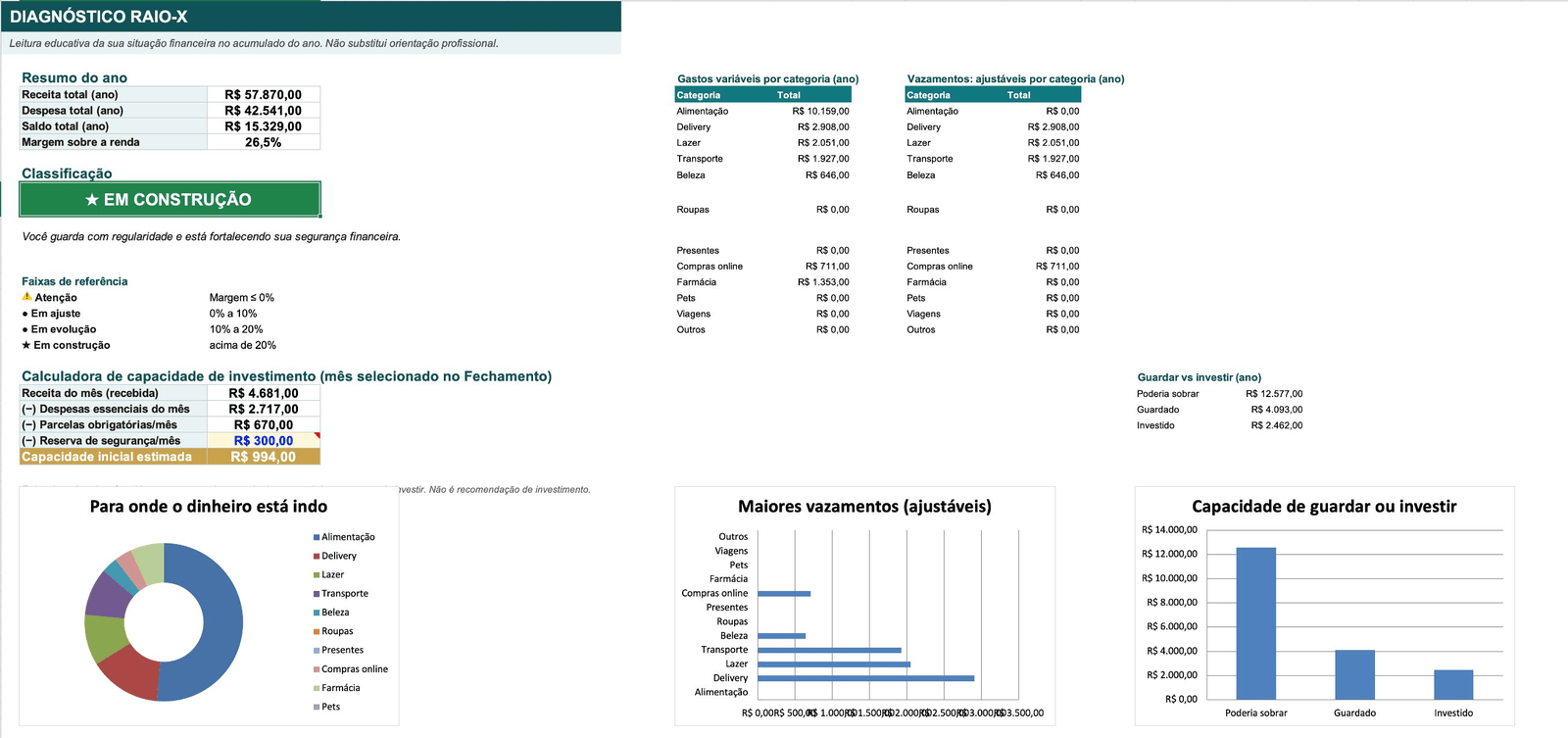Click the Guardado column in the capacity chart

point(1354,674)
